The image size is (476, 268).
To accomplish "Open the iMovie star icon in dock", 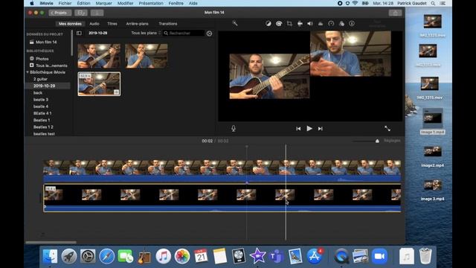I will pyautogui.click(x=257, y=256).
